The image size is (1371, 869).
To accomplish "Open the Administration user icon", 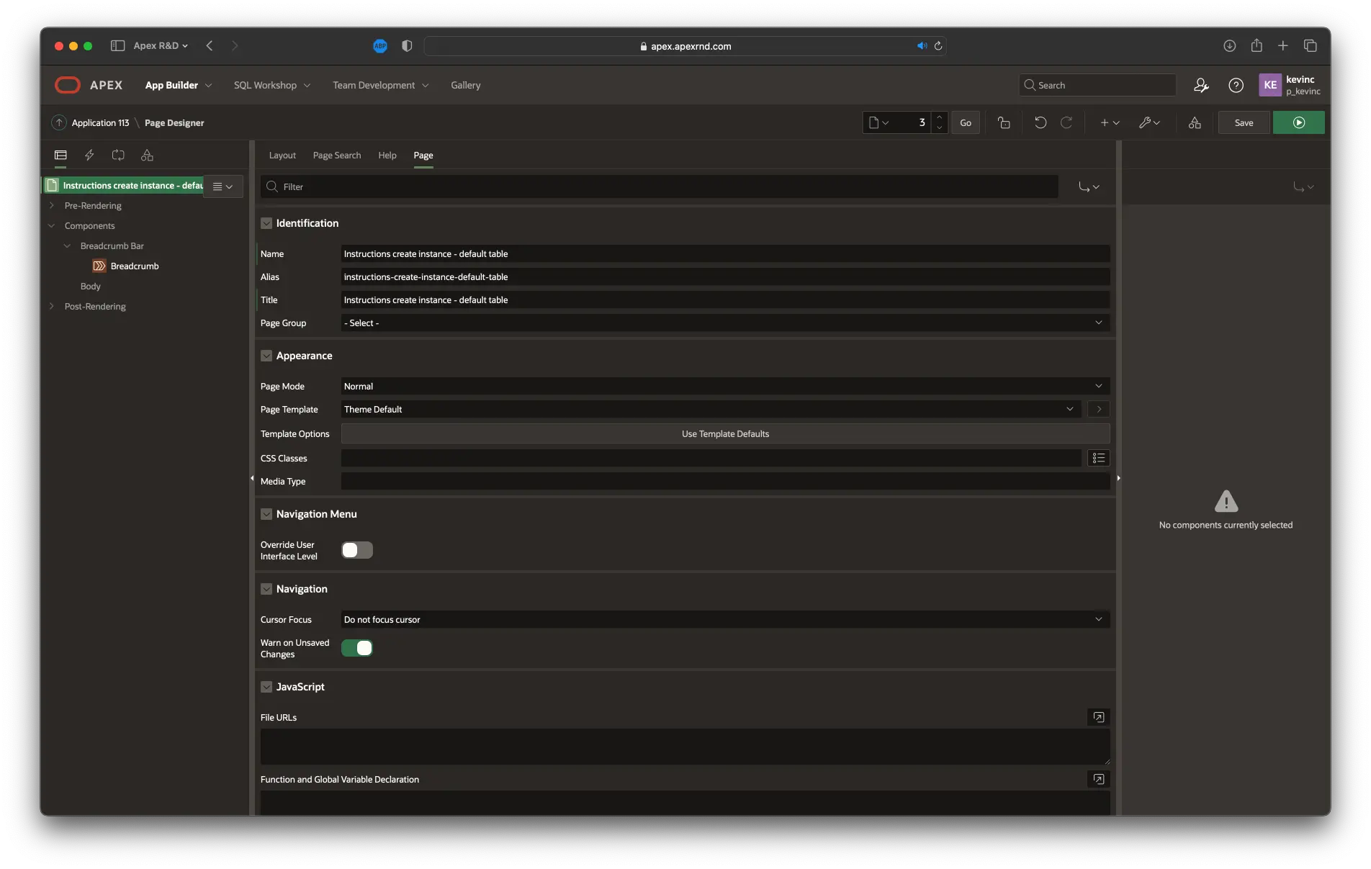I will pyautogui.click(x=1201, y=85).
